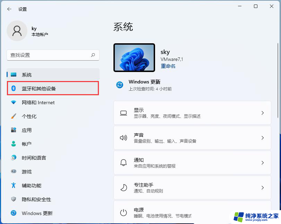
Task: Click the Bluetooth icon in sidebar
Action: click(x=14, y=88)
